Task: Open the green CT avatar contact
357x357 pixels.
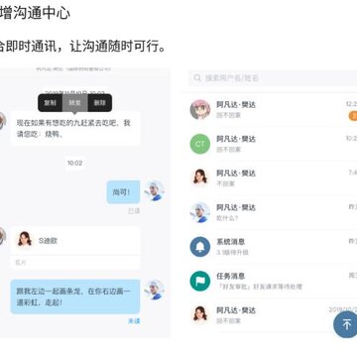Action: click(200, 144)
